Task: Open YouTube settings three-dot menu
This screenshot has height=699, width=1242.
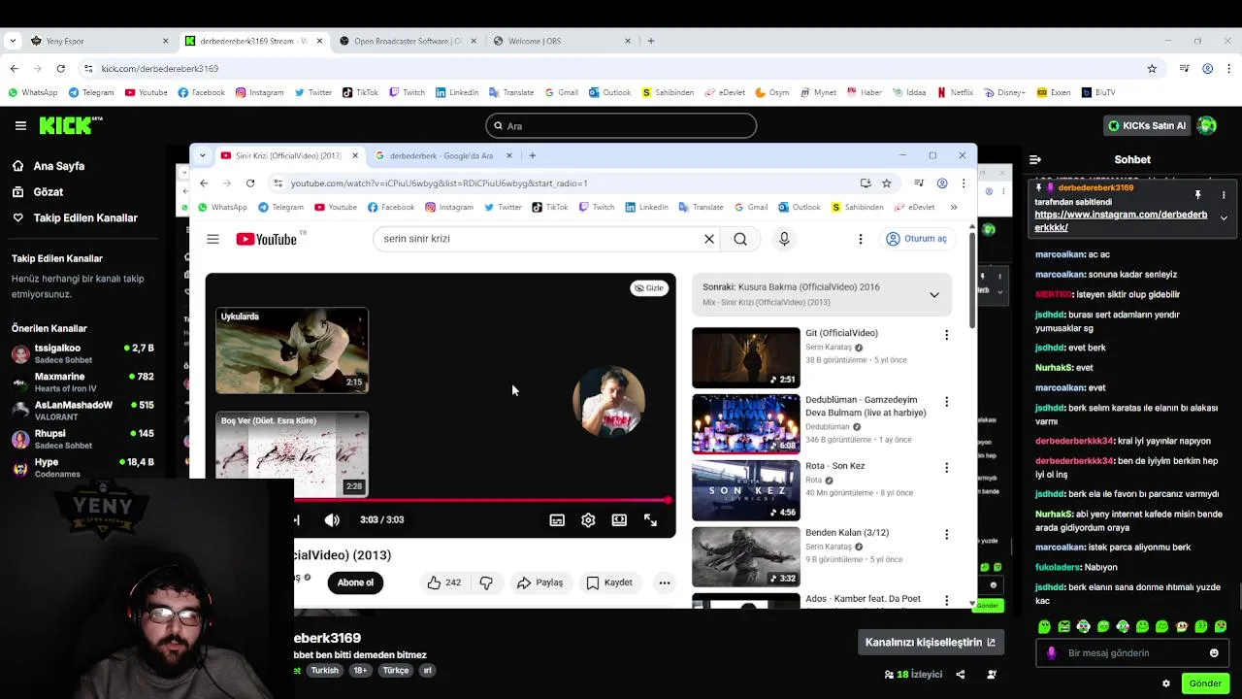Action: point(860,239)
